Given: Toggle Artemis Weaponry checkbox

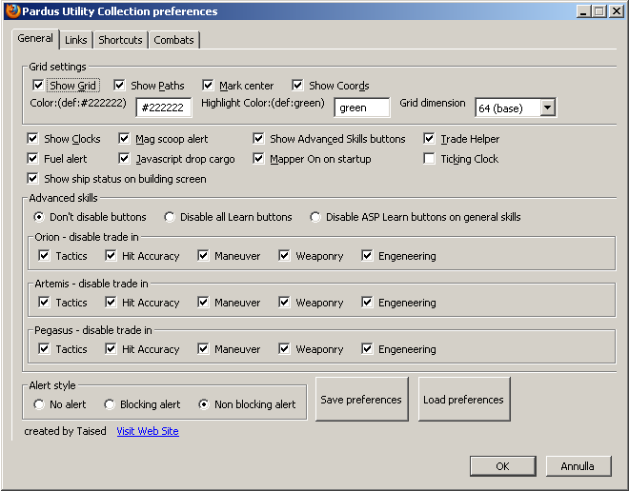Looking at the screenshot, I should [x=284, y=302].
